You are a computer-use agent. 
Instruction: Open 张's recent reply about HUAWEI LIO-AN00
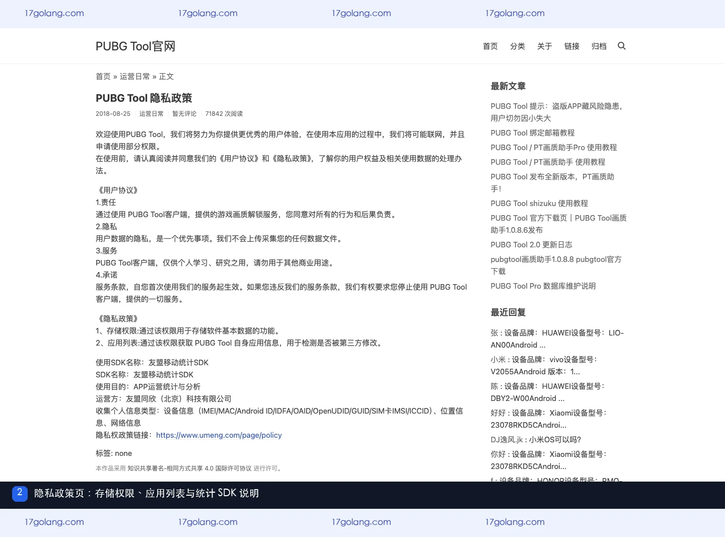(557, 339)
